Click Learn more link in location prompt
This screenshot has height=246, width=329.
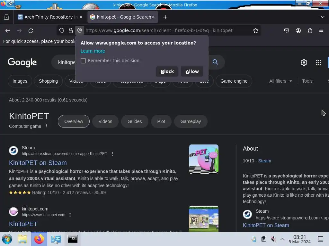click(x=93, y=51)
